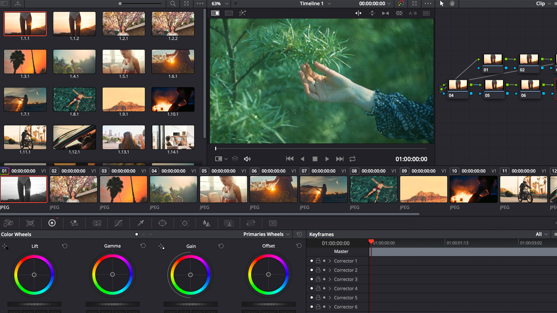Screen dimensions: 557x313
Task: Open the Camera Raw panel
Action: click(x=9, y=223)
